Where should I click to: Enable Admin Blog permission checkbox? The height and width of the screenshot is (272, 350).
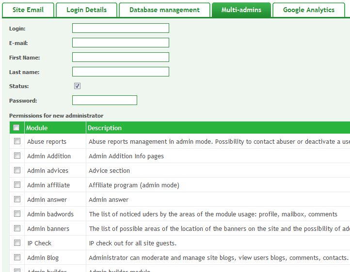[x=17, y=257]
